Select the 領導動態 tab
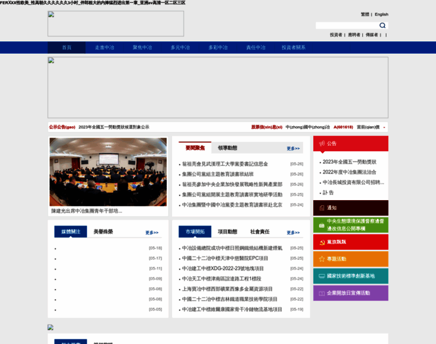The height and width of the screenshot is (344, 436). pyautogui.click(x=227, y=148)
